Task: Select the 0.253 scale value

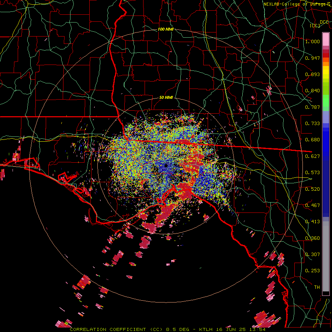Action: 312,271
